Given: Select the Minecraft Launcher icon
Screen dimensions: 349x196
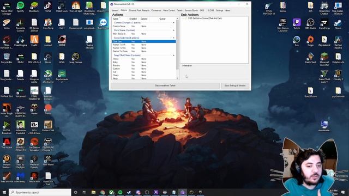Looking at the screenshot, I should (x=324, y=59).
